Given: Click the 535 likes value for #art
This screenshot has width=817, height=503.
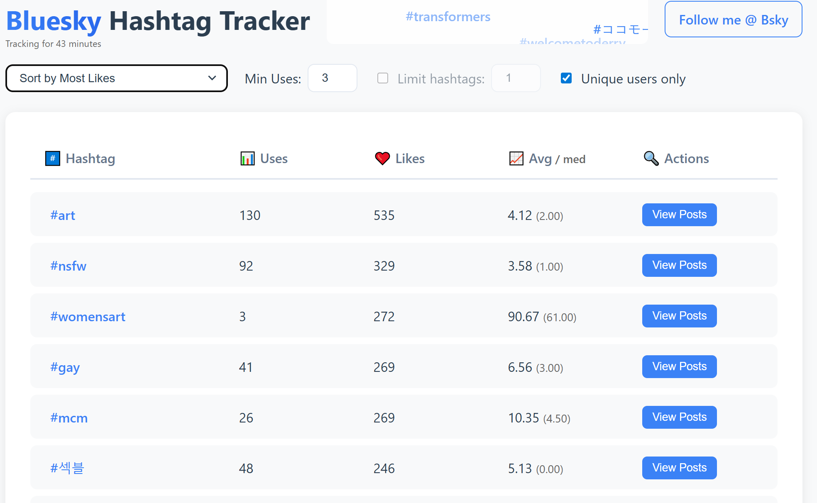Looking at the screenshot, I should [x=384, y=215].
